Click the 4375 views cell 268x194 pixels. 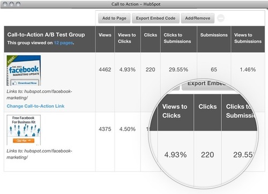pos(105,129)
